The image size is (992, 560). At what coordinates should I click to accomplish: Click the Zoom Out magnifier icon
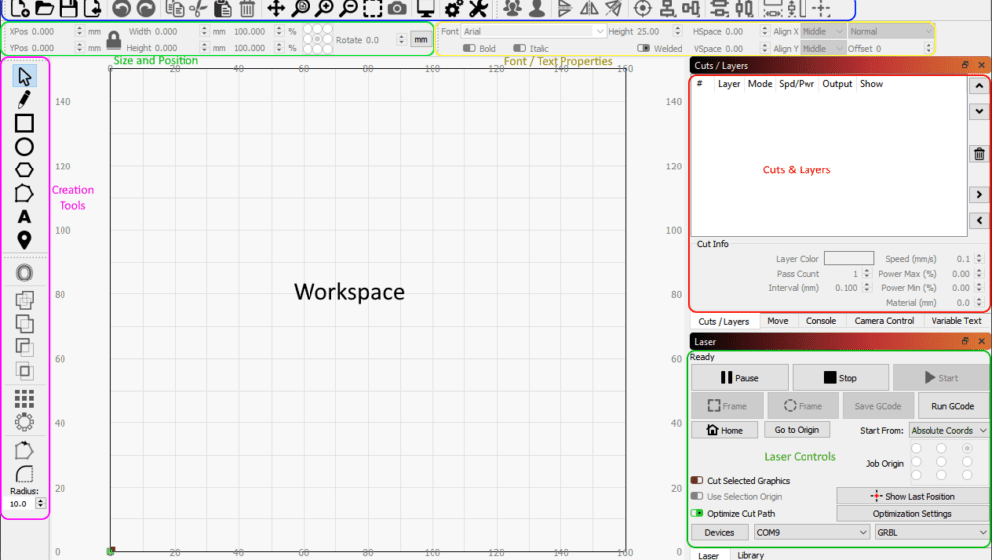coord(348,8)
